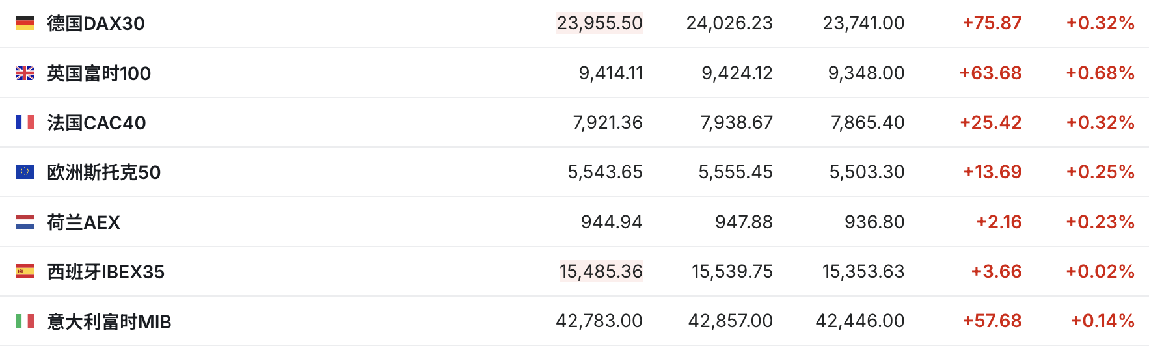Open the 英国富时100 index link
This screenshot has width=1149, height=346.
coord(99,73)
